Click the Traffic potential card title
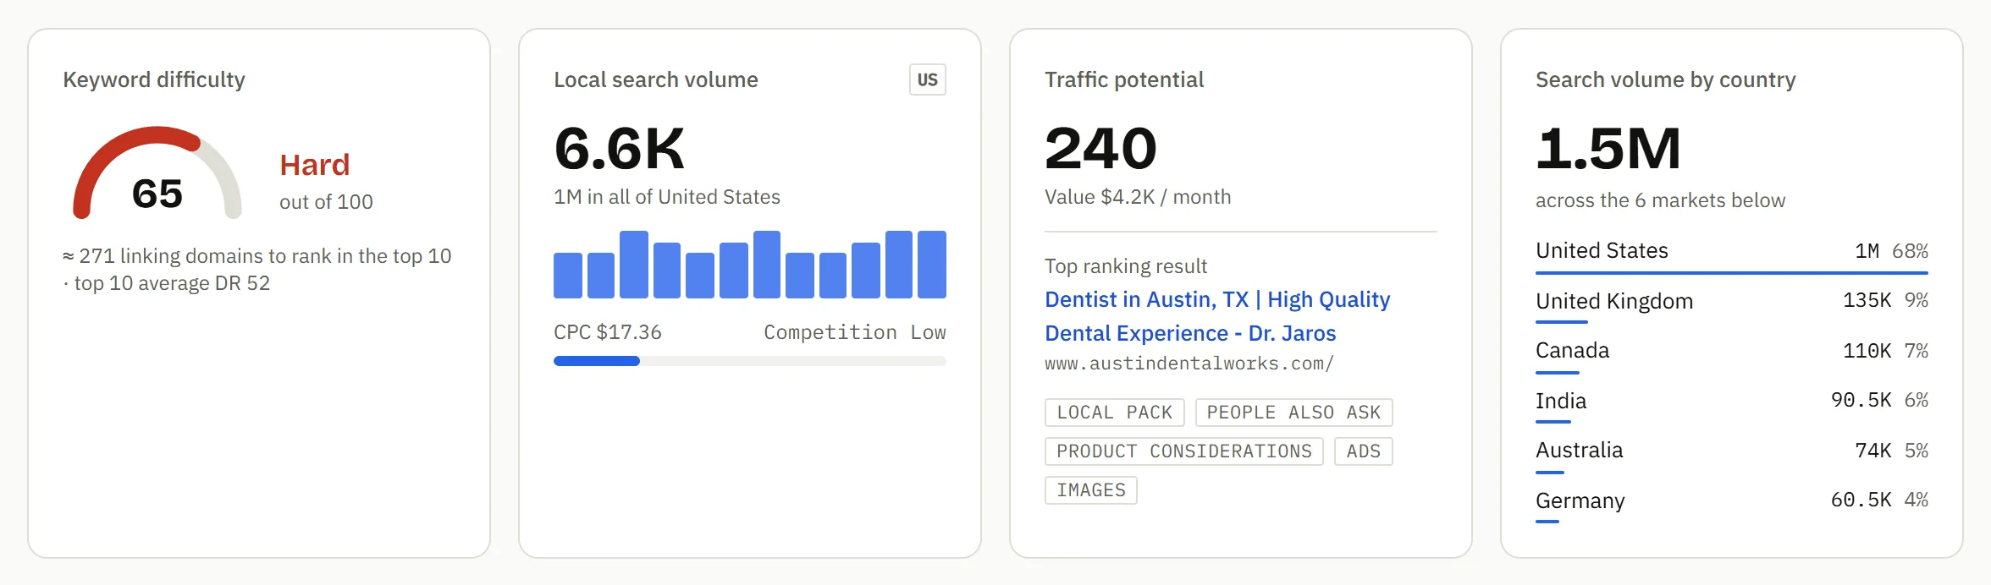 pos(1123,79)
